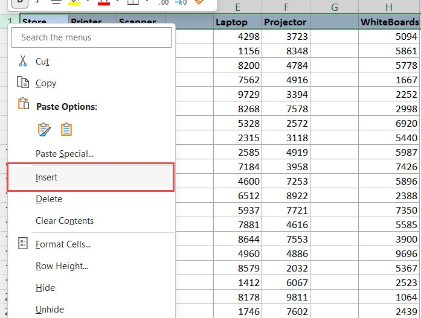
Task: Click cell with value 1746
Action: point(237,311)
